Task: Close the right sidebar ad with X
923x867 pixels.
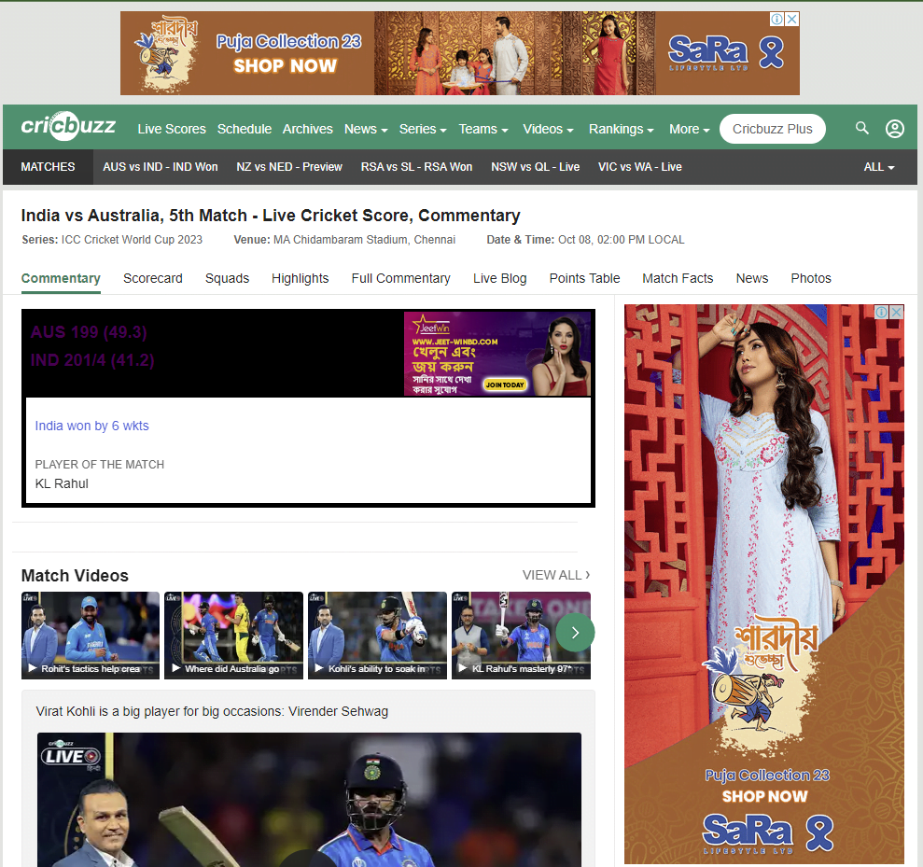Action: tap(897, 312)
